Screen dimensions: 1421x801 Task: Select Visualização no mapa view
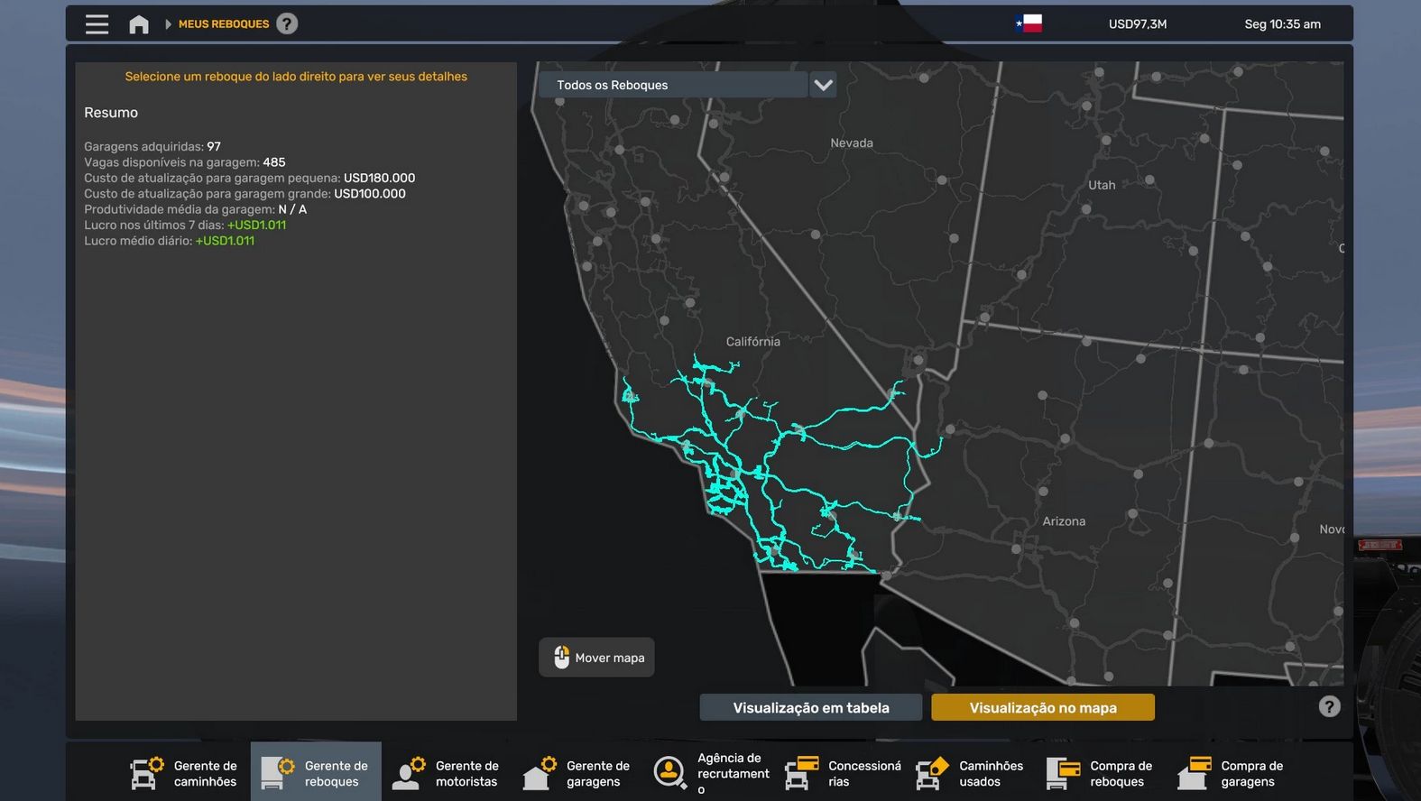[x=1042, y=708]
